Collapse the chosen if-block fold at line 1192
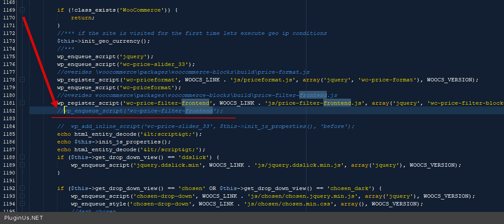Viewport: 504px width, 224px height. click(x=22, y=188)
